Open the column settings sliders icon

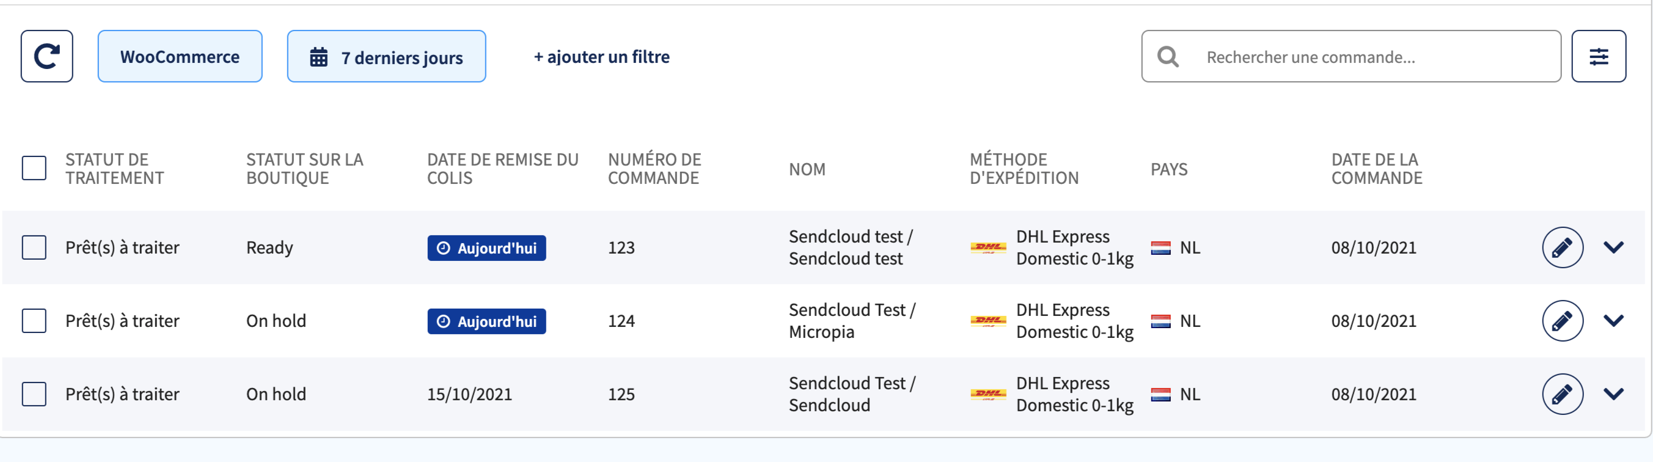(x=1599, y=56)
